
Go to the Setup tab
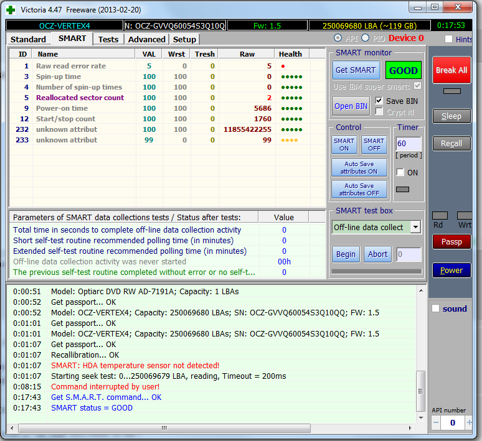coord(184,39)
